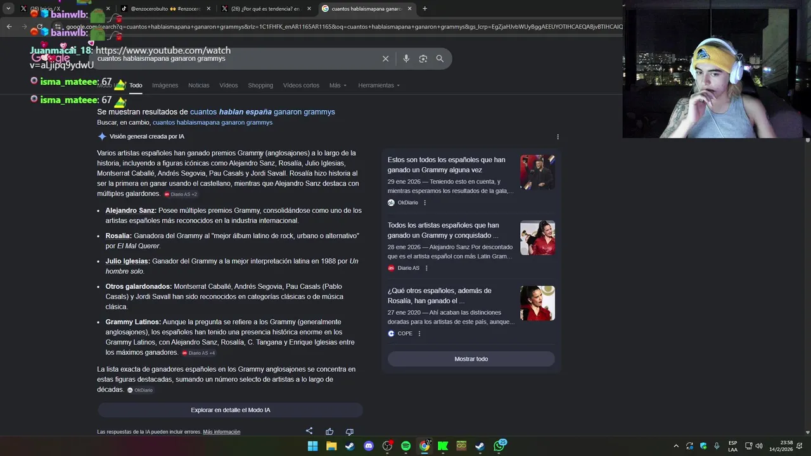Click inside the Google search input field
This screenshot has height=456, width=811.
(x=236, y=58)
